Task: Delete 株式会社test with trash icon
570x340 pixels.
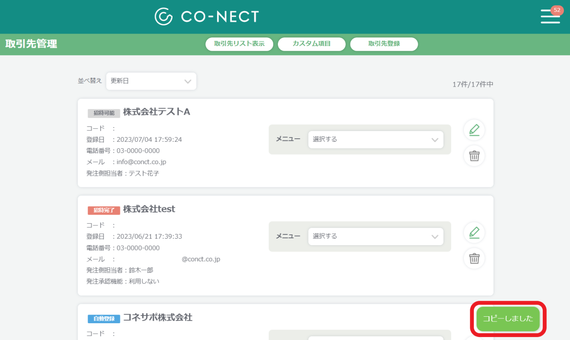Action: pyautogui.click(x=474, y=259)
